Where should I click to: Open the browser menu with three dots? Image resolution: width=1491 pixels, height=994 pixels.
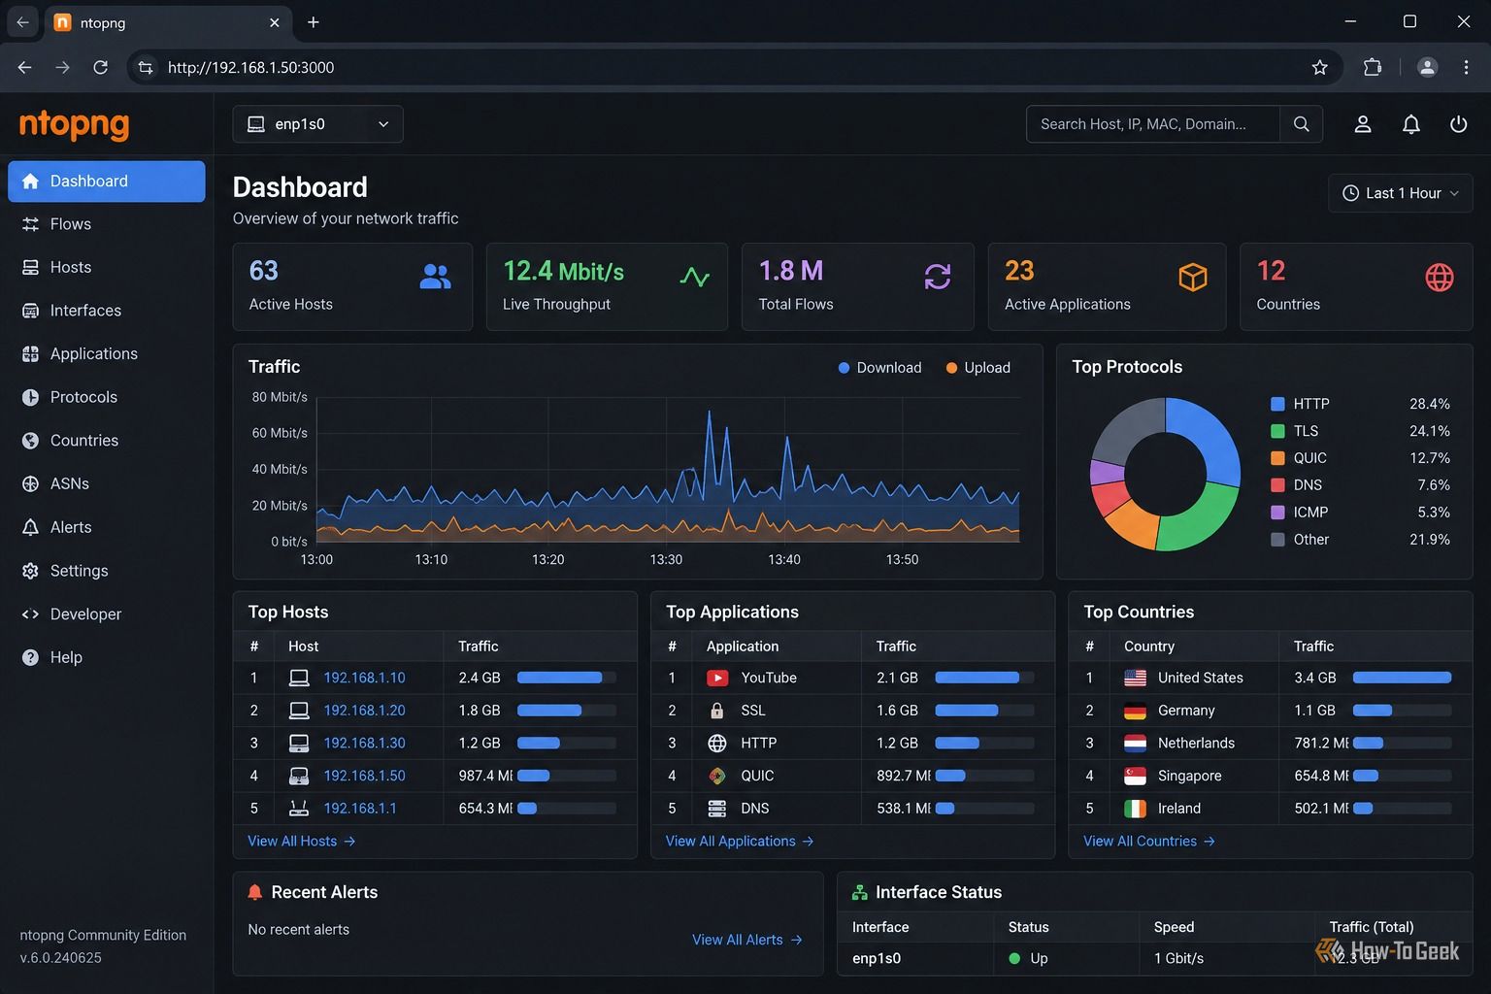click(1466, 67)
